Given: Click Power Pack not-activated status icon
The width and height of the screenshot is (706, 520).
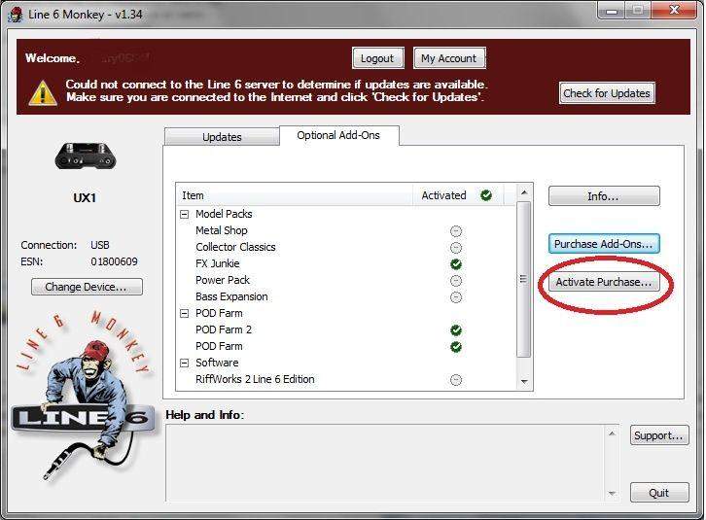Looking at the screenshot, I should [456, 281].
